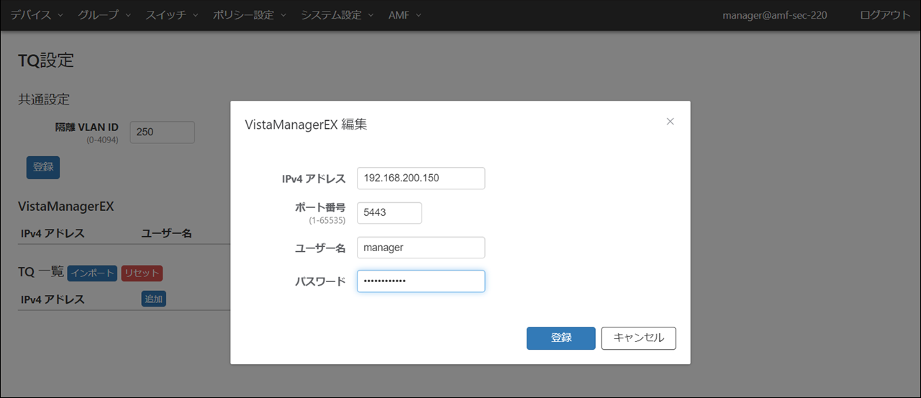Click the インポート button beside TQ 一覧
921x398 pixels.
click(92, 273)
